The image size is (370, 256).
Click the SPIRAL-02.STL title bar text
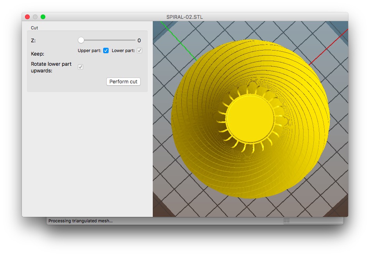click(184, 17)
